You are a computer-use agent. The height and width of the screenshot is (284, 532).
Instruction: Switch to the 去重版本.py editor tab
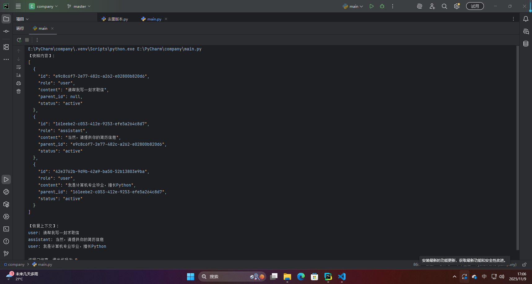tap(115, 19)
